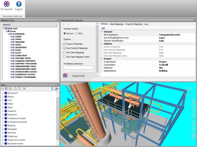This screenshot has width=197, height=147.
Task: Uncheck the Export Properties checkbox
Action: (65, 44)
